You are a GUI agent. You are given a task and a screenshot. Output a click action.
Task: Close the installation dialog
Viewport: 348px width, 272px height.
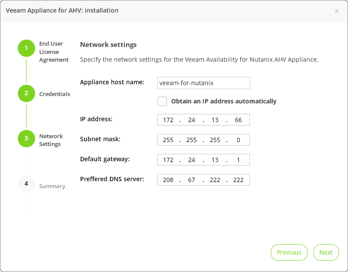337,11
